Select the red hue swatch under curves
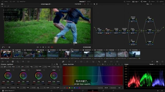Image resolution: width=165 pixels, height=92 pixels. point(67,88)
